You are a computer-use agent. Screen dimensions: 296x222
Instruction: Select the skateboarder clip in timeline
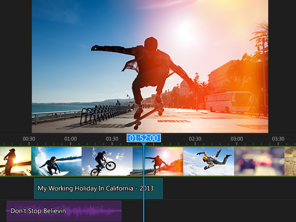coord(158,161)
